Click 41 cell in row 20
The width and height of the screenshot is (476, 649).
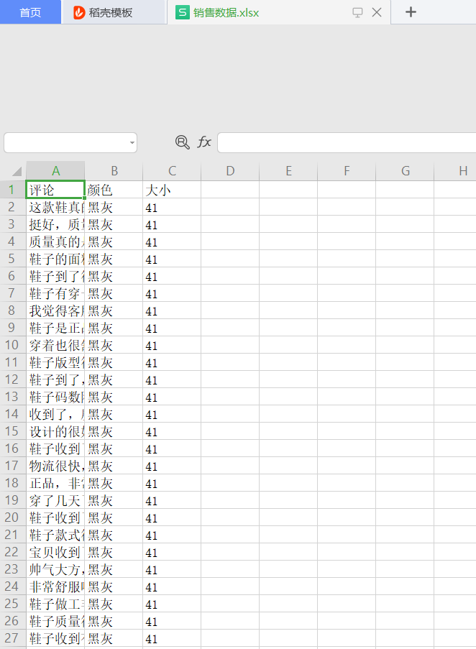[x=172, y=517]
